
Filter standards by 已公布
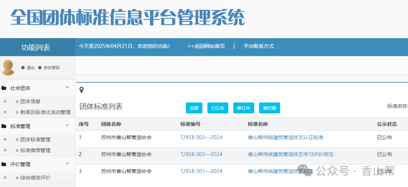coord(218,108)
